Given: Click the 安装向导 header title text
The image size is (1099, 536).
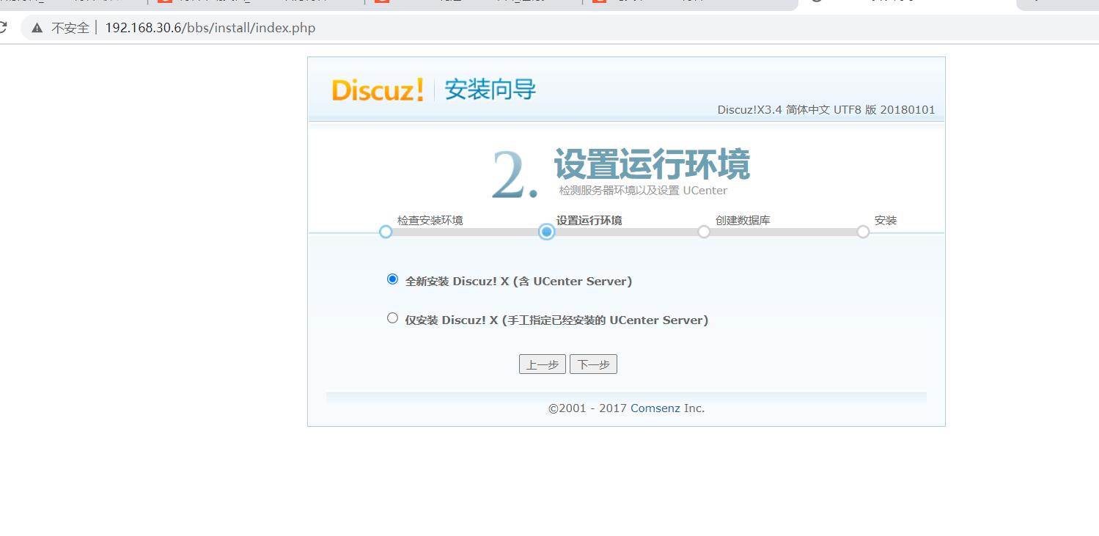Looking at the screenshot, I should click(x=490, y=90).
